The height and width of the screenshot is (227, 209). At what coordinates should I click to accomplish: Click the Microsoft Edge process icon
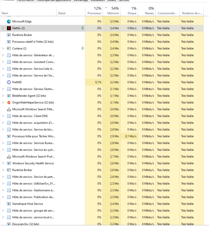[x=9, y=21]
